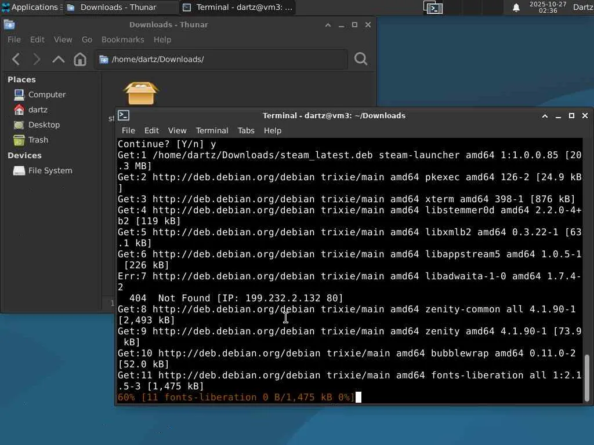Open Terminal Tabs menu

pos(246,130)
